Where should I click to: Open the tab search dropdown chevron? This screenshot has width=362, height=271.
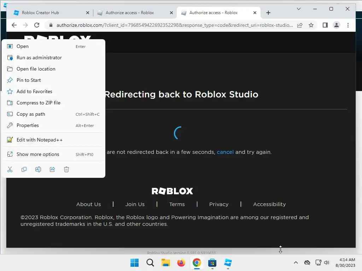pos(298,9)
